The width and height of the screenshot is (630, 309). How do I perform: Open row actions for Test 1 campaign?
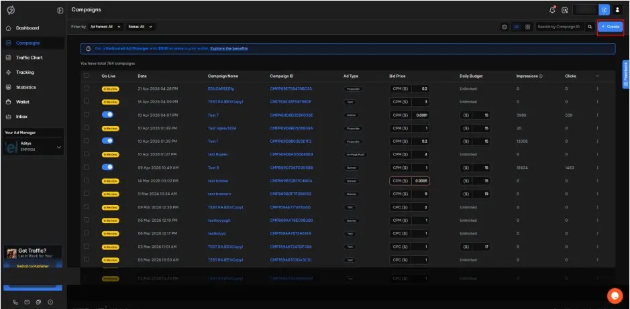597,141
